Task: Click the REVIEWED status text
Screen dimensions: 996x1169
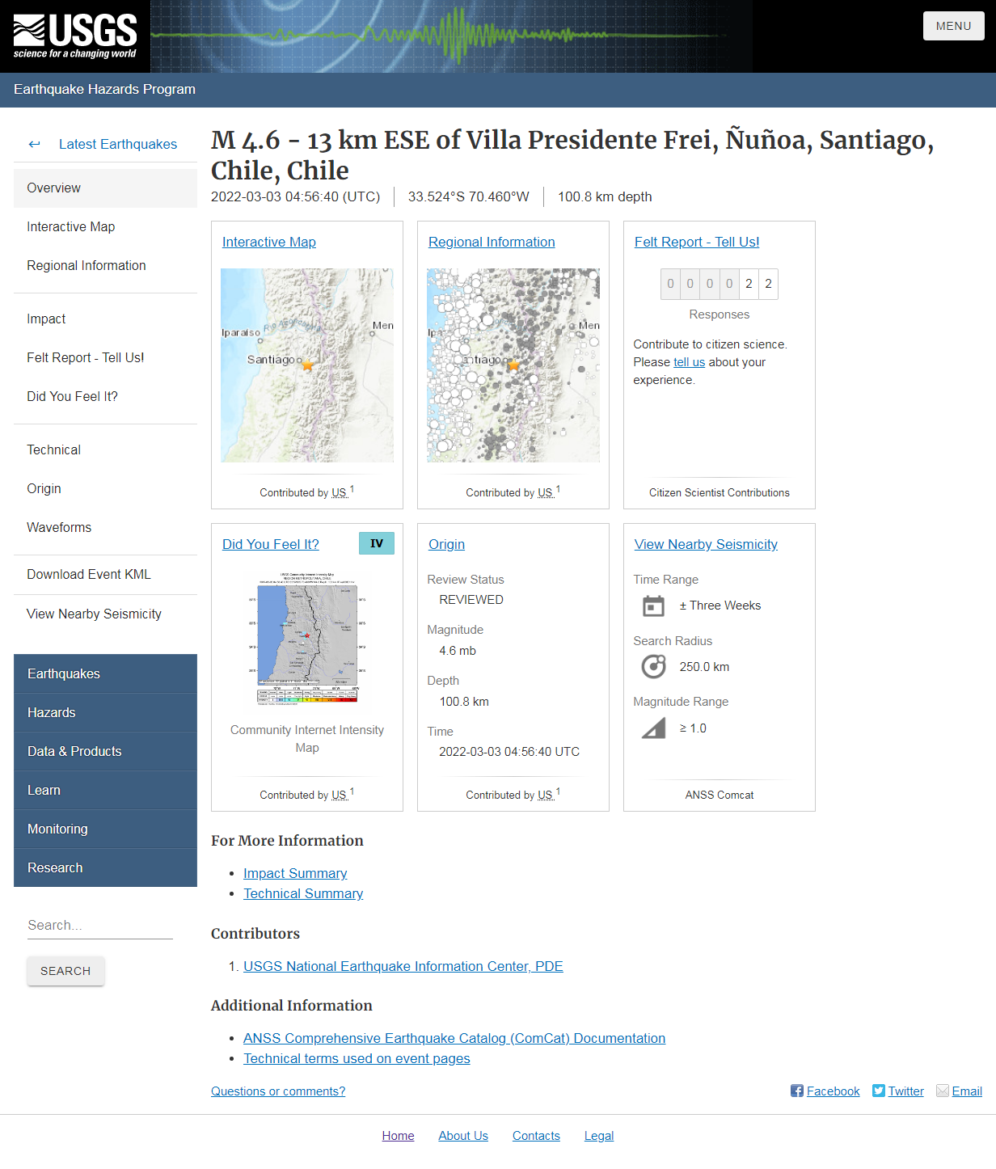Action: (x=471, y=600)
